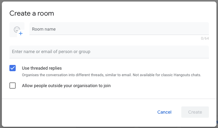Click the blue plus on avatar icon
This screenshot has width=218, height=128.
[21, 33]
